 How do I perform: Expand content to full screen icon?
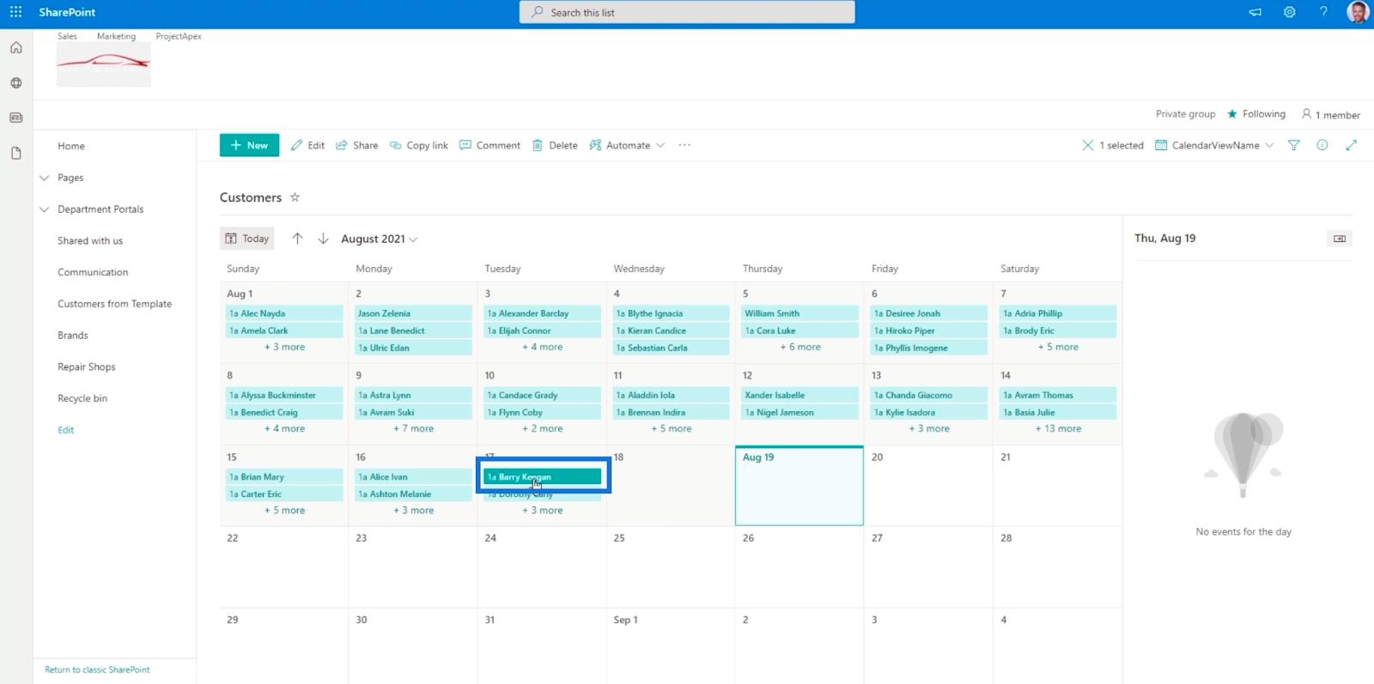(1351, 145)
